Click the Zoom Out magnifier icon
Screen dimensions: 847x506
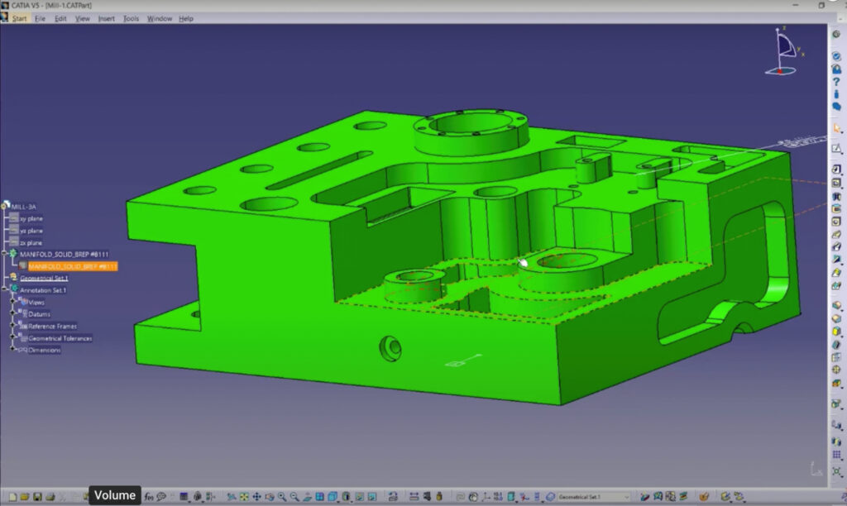(294, 496)
